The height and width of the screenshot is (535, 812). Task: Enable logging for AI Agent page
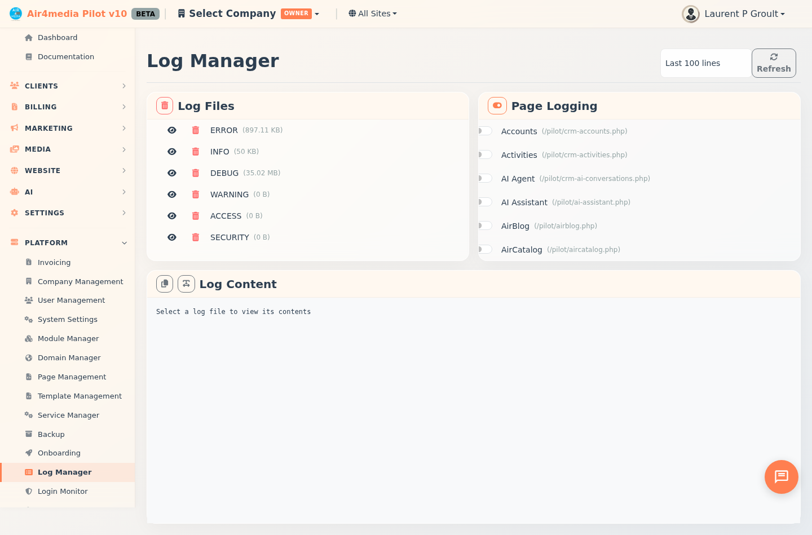click(484, 178)
